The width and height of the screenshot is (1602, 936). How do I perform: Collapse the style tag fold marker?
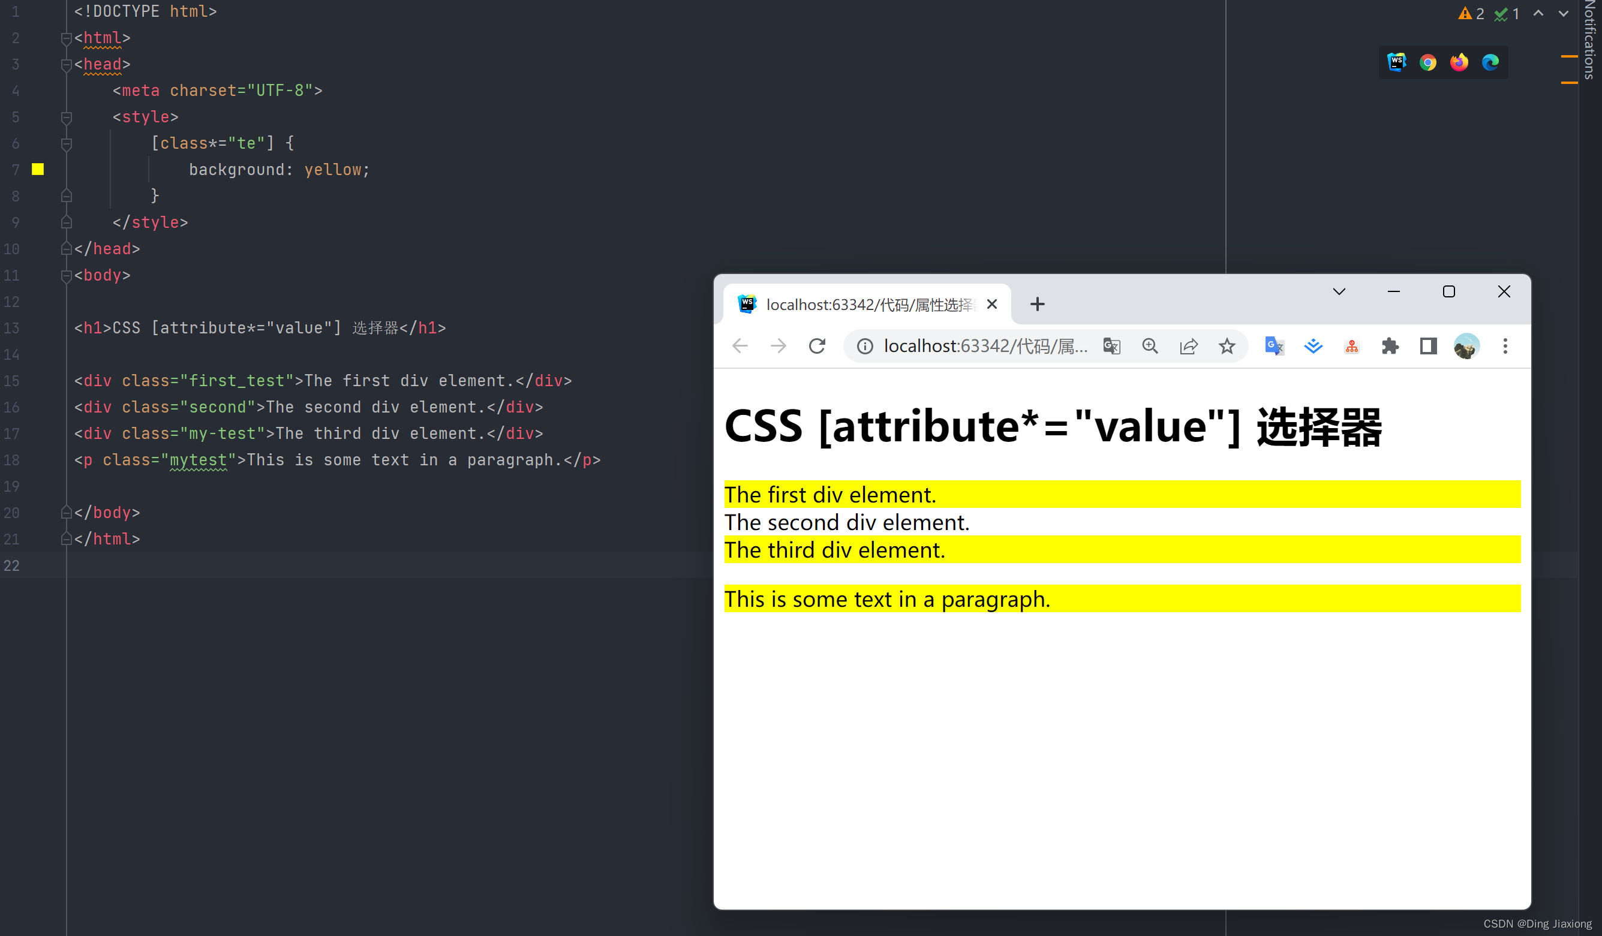(x=66, y=118)
